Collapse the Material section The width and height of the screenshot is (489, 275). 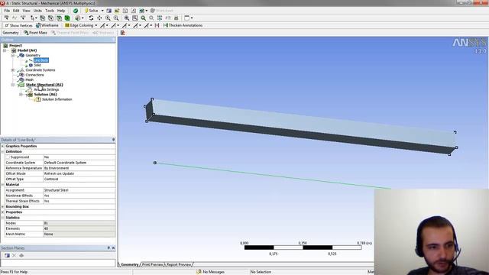[3, 185]
